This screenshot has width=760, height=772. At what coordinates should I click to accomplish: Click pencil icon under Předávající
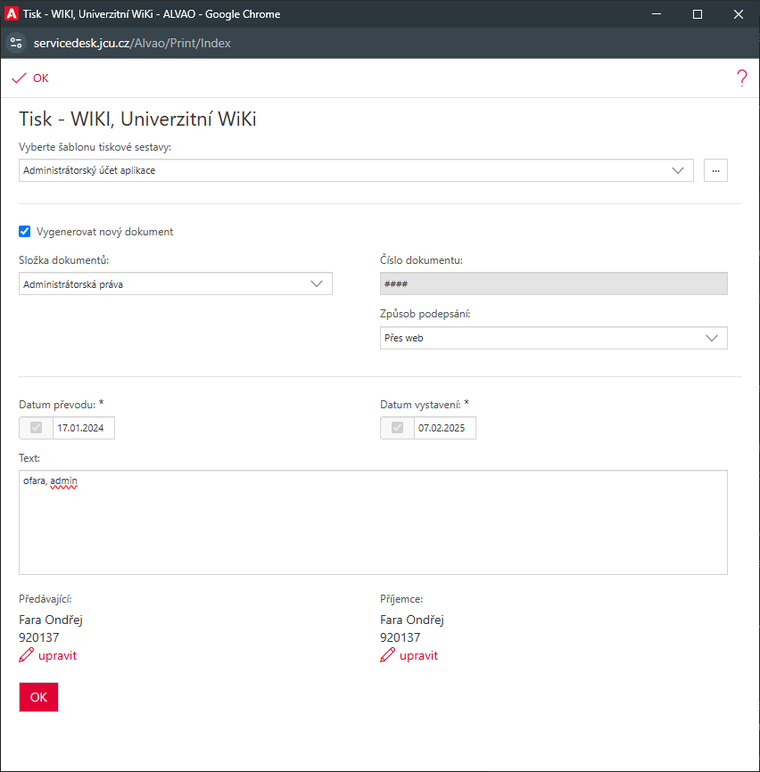coord(26,656)
